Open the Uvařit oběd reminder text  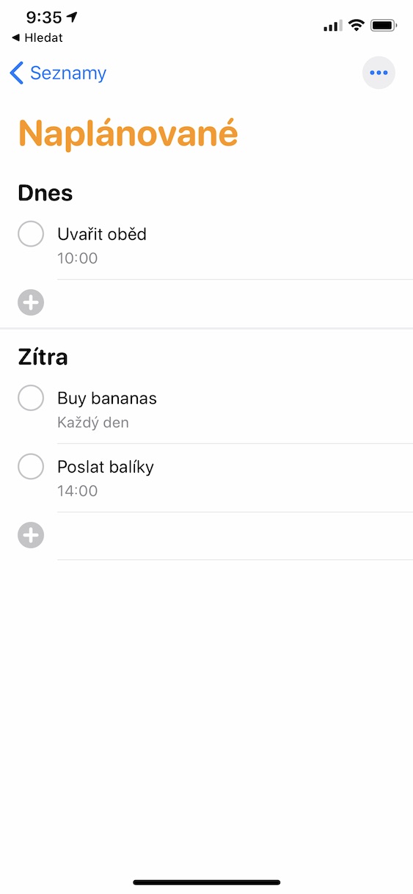coord(102,234)
